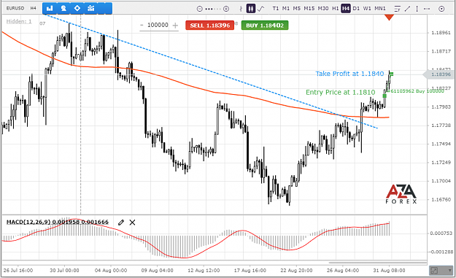Viewport: 456px width, 278px height.
Task: Remove MACD indicator with X icon
Action: 132,223
